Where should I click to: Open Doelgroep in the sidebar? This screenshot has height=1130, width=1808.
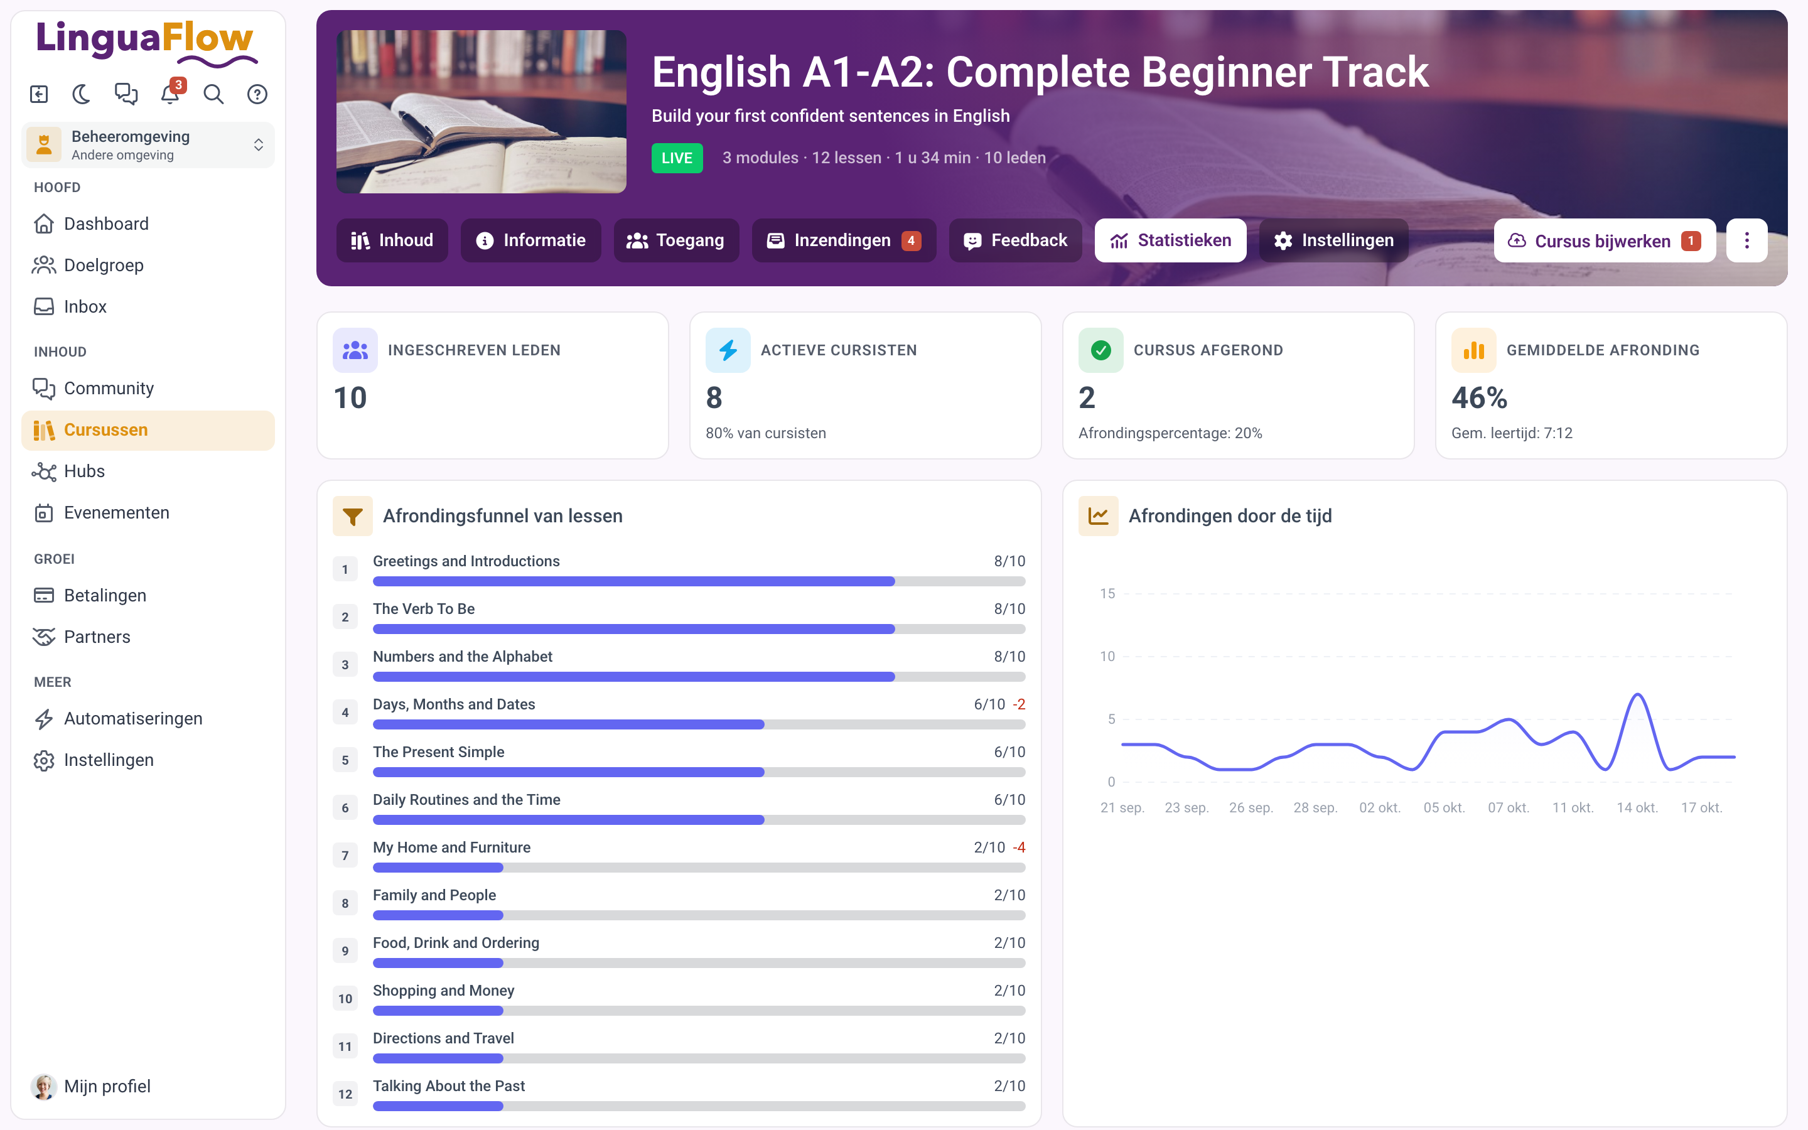coord(148,264)
